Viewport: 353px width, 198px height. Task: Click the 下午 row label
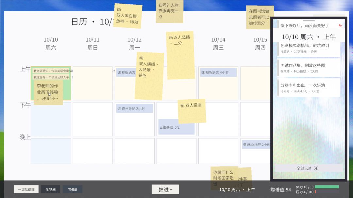tap(25, 105)
